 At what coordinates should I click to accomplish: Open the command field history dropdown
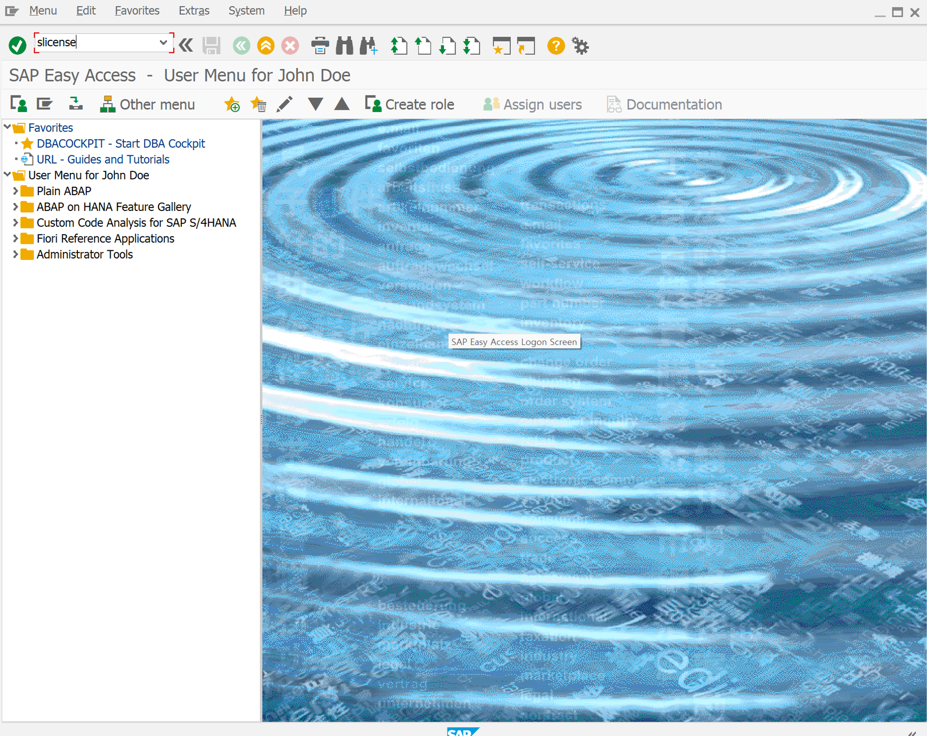tap(163, 43)
